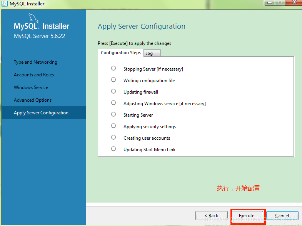Image resolution: width=302 pixels, height=226 pixels.
Task: Click the 'Apply Server Configuration' page heading
Action: tap(142, 26)
